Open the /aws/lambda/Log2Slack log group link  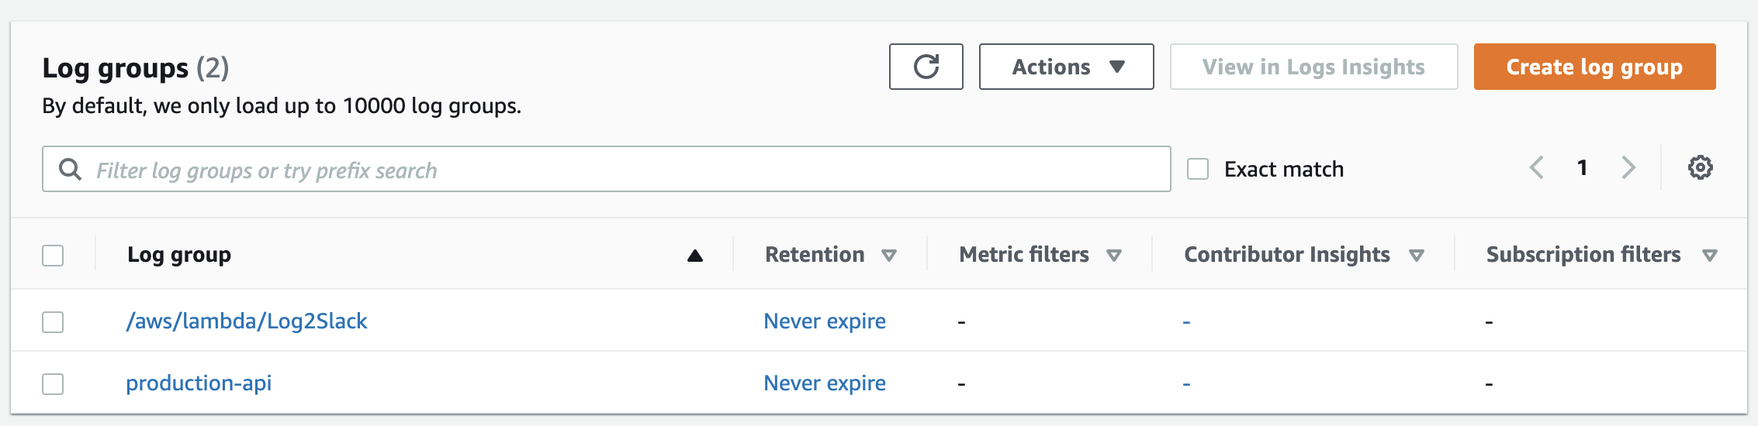247,321
